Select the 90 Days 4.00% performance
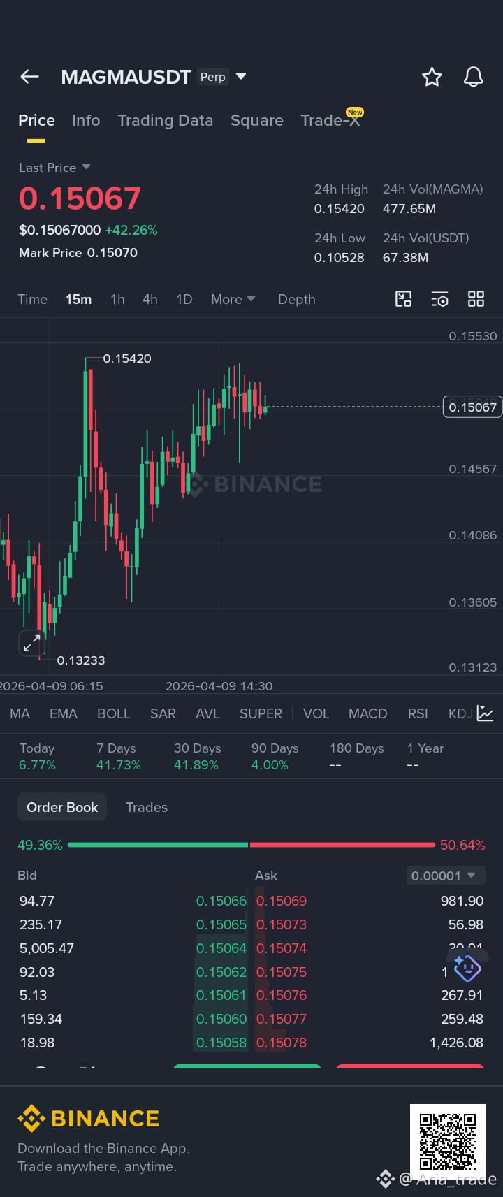This screenshot has width=503, height=1197. [275, 756]
